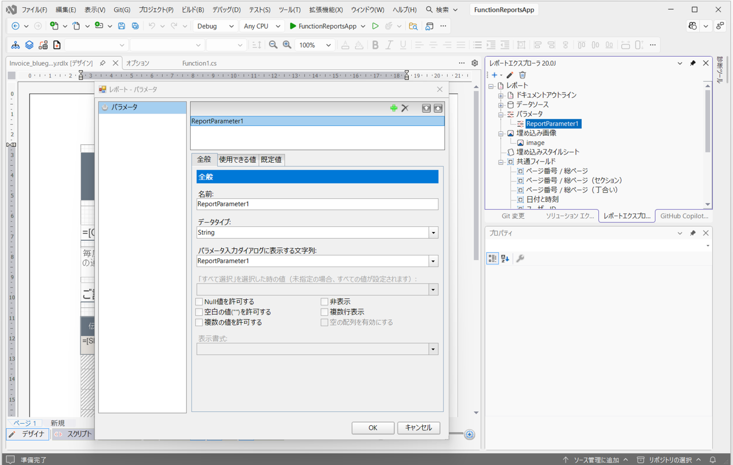Toggle the 非表示 checkbox
Image resolution: width=733 pixels, height=465 pixels.
click(324, 302)
